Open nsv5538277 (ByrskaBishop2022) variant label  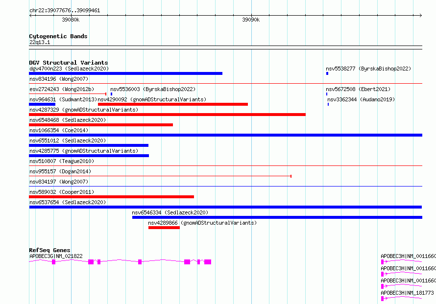(x=368, y=69)
